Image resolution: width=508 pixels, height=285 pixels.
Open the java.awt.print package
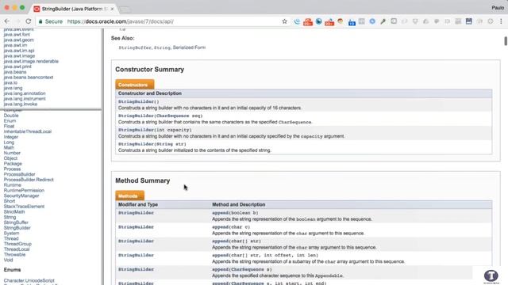pyautogui.click(x=17, y=66)
